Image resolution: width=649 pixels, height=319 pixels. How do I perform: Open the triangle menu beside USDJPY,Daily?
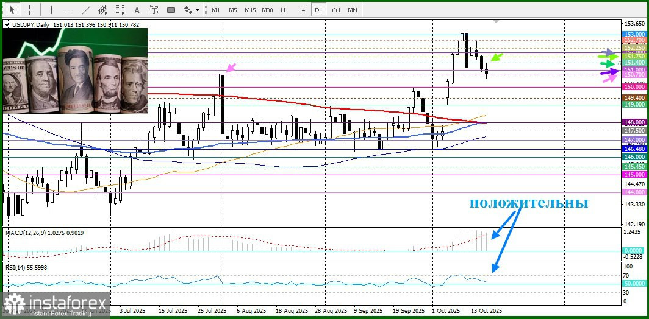tap(6, 25)
